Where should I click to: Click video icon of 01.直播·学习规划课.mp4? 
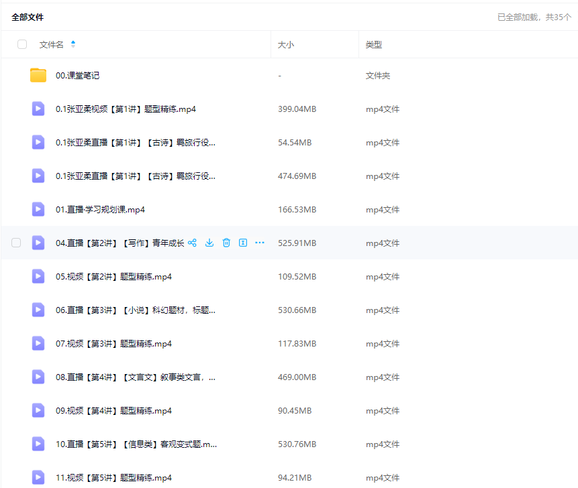(38, 209)
